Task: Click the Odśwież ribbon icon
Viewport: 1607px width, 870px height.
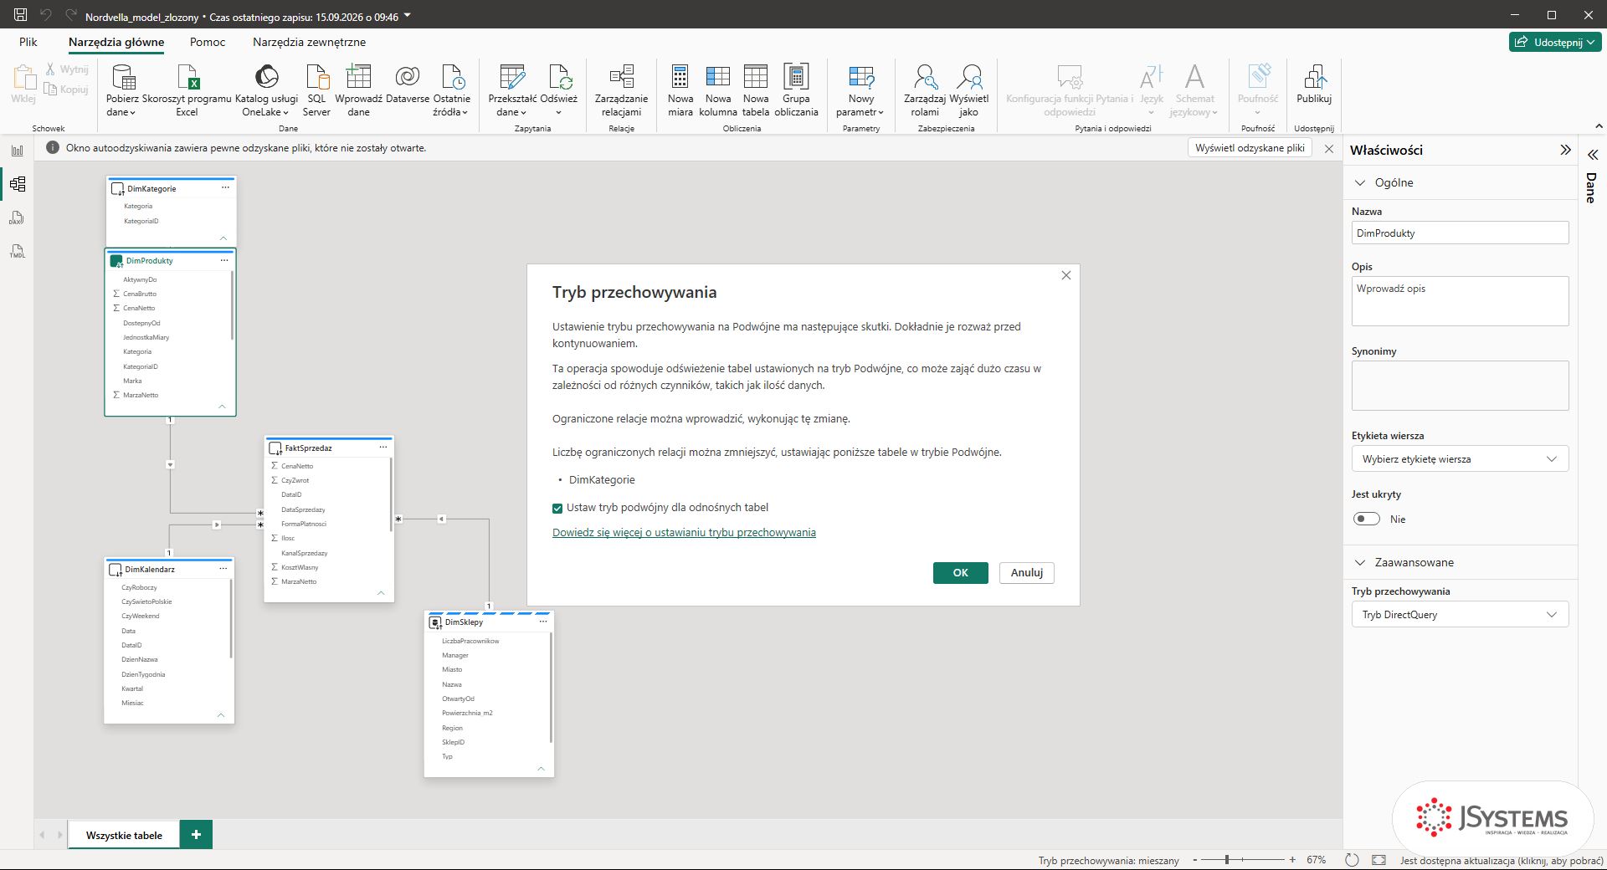Action: click(x=559, y=77)
